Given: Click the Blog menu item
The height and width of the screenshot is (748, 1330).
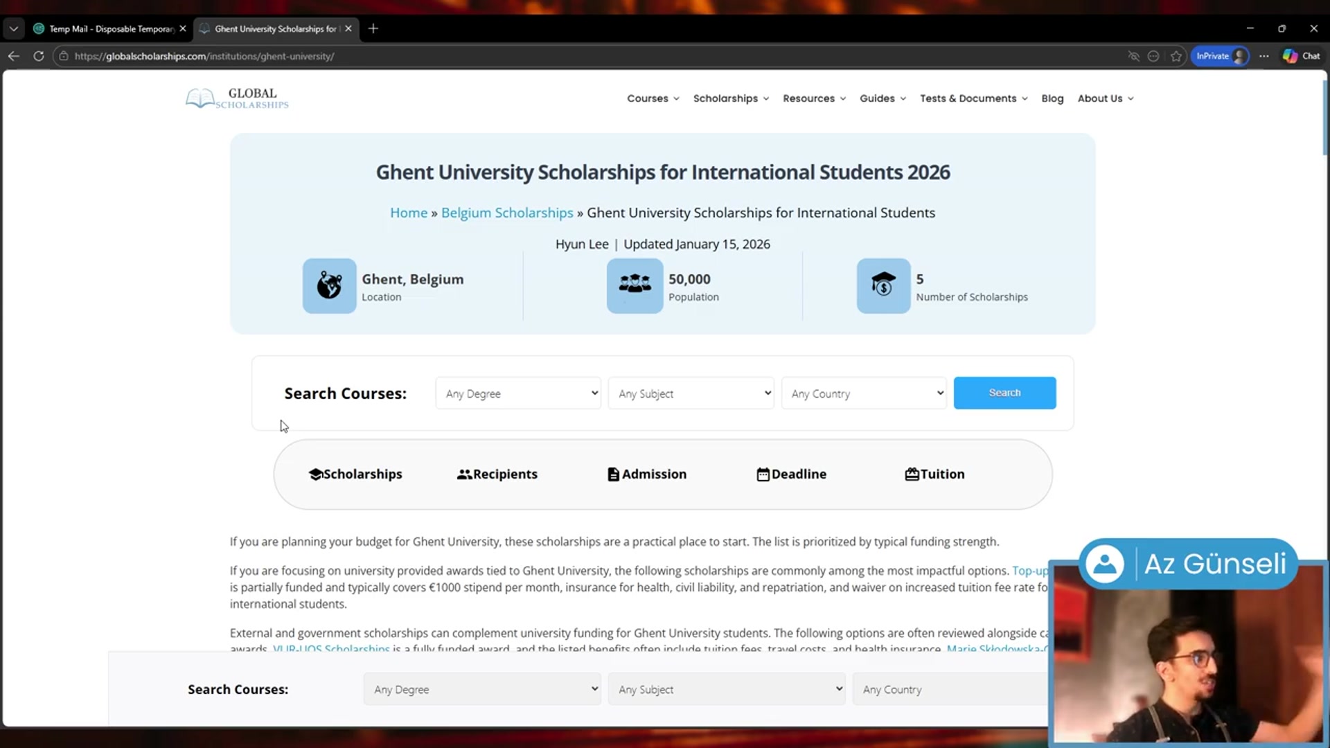Looking at the screenshot, I should [1052, 98].
